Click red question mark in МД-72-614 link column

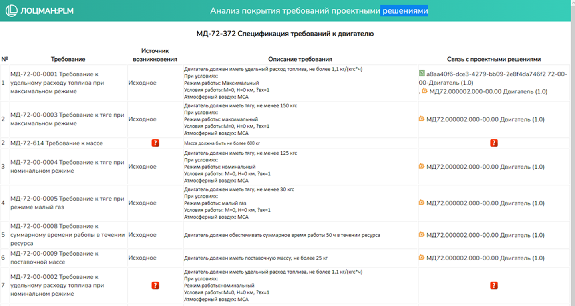[x=494, y=143]
